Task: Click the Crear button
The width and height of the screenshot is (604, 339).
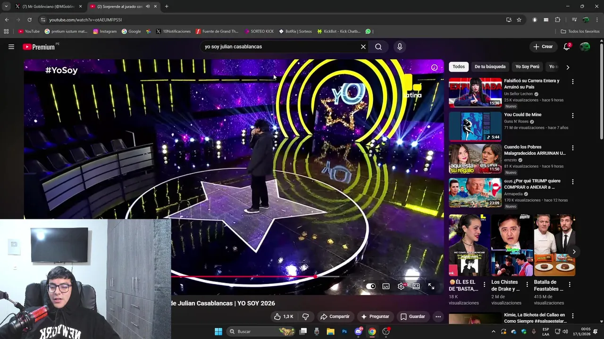Action: (x=543, y=47)
